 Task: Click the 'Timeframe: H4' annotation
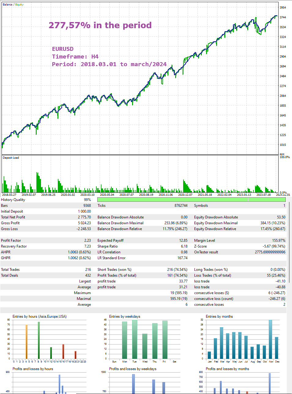tap(75, 56)
